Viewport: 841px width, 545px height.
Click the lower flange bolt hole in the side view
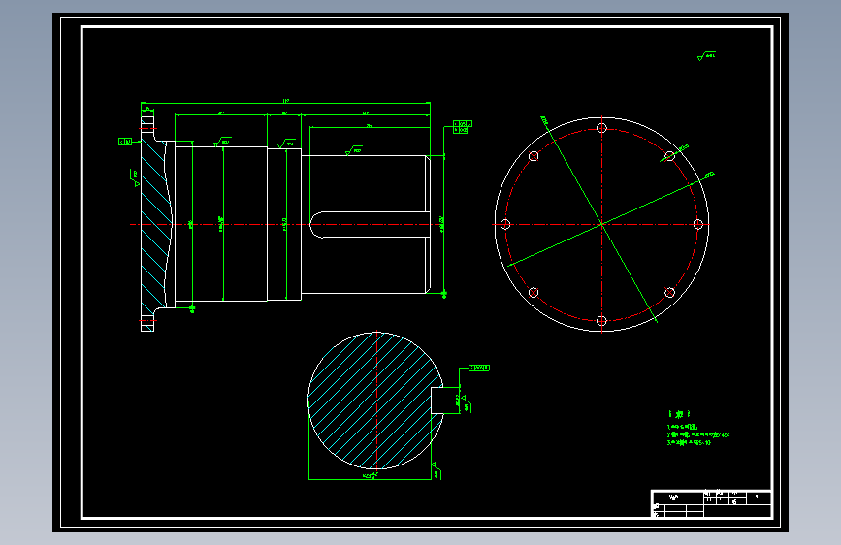[147, 320]
